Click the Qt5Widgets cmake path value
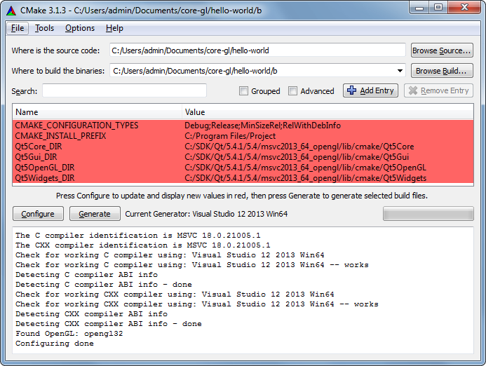Viewport: 486px width, 366px height. click(x=305, y=178)
